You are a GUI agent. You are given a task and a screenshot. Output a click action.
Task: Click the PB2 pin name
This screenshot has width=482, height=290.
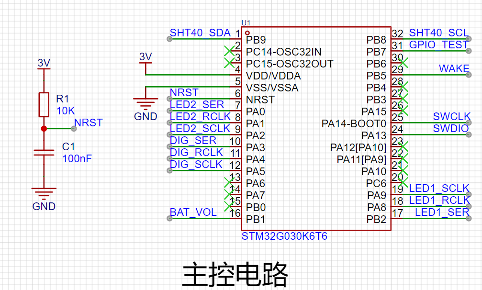tap(376, 220)
